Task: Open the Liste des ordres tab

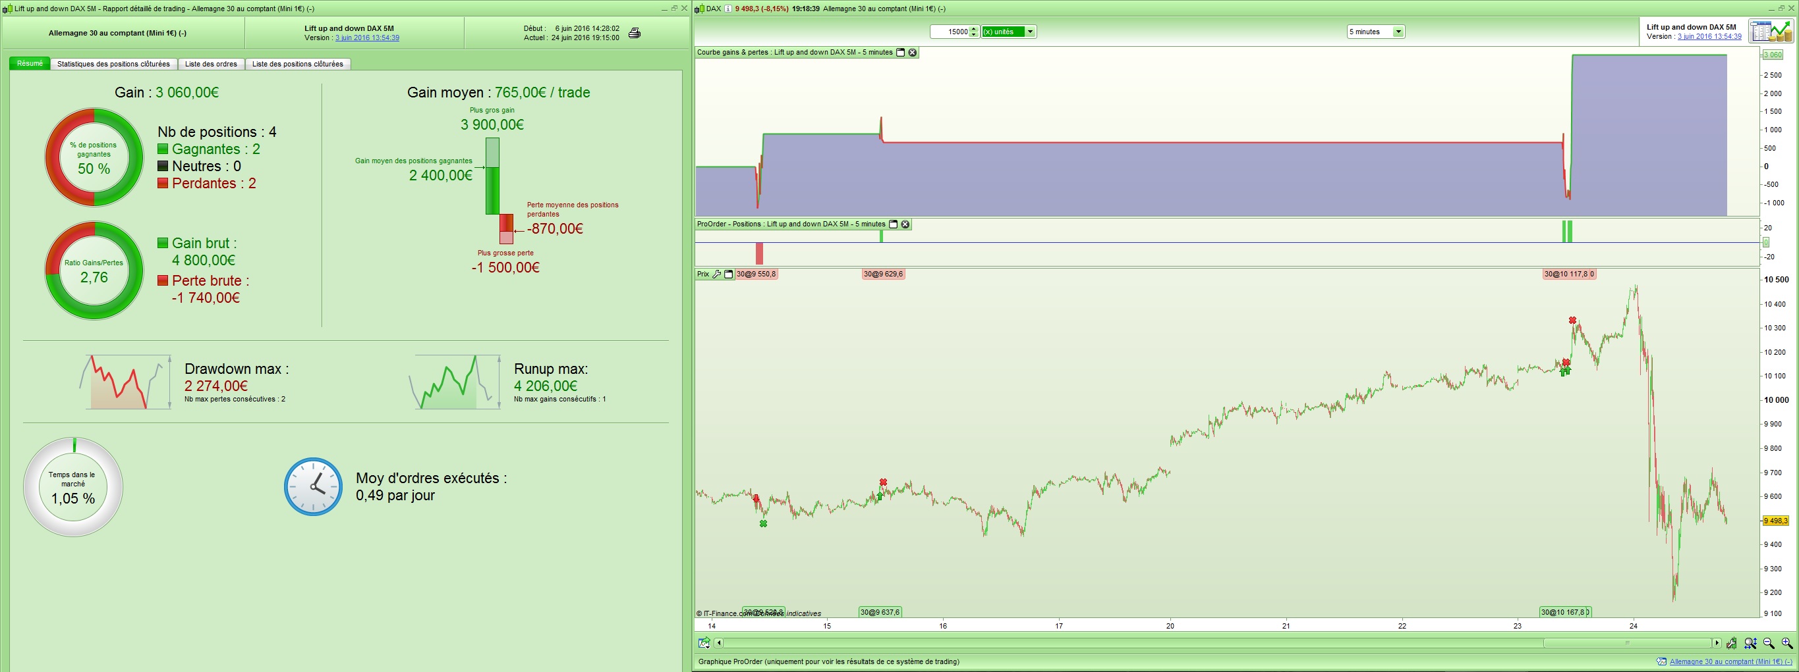Action: click(x=211, y=65)
